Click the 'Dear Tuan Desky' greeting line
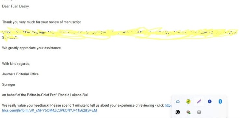 pos(16,7)
